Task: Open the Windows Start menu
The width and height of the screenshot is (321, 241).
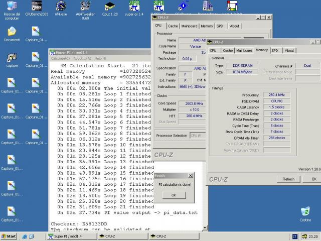Action: click(9, 236)
